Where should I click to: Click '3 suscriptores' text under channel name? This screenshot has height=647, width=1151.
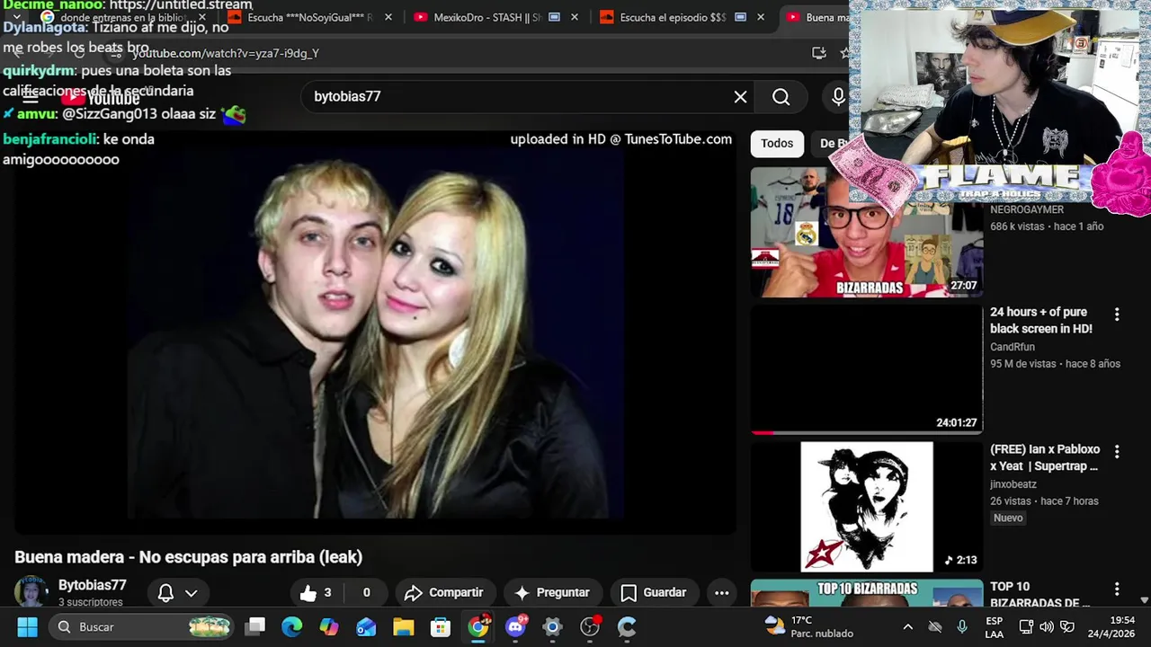(x=91, y=602)
